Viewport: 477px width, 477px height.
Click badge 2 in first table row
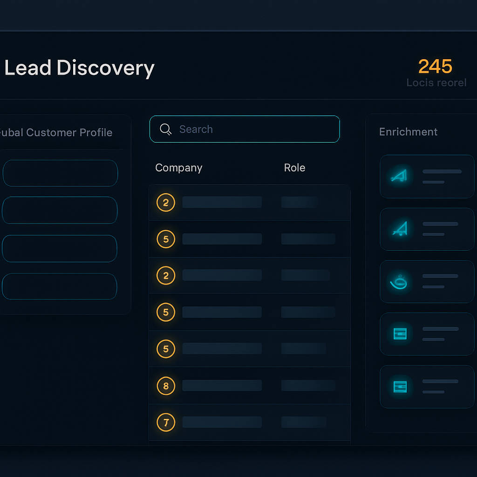tap(166, 202)
